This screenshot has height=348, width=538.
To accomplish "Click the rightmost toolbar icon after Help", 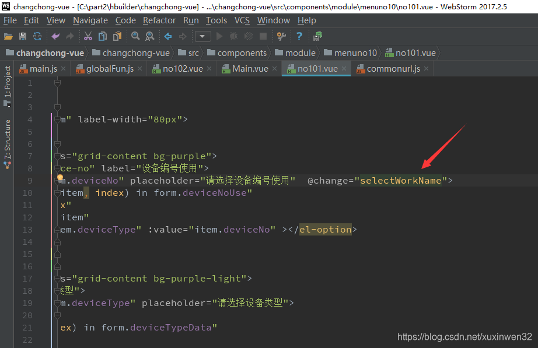I will 317,36.
